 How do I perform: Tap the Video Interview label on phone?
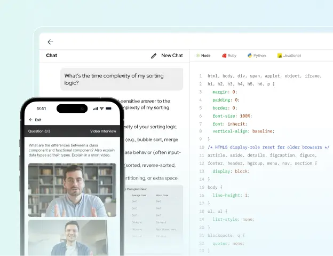pos(103,131)
